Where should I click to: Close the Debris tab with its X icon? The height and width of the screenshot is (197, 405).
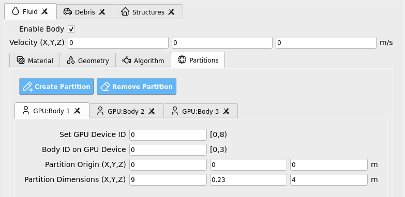[x=102, y=12]
